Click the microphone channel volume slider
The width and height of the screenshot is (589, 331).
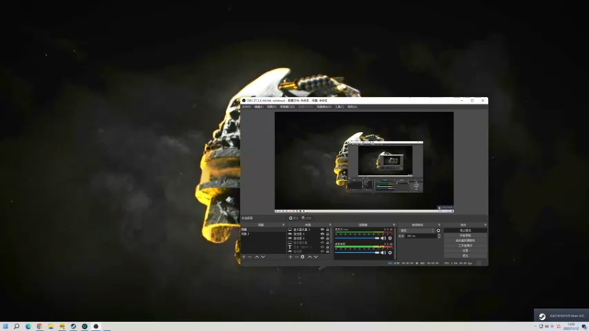(357, 238)
